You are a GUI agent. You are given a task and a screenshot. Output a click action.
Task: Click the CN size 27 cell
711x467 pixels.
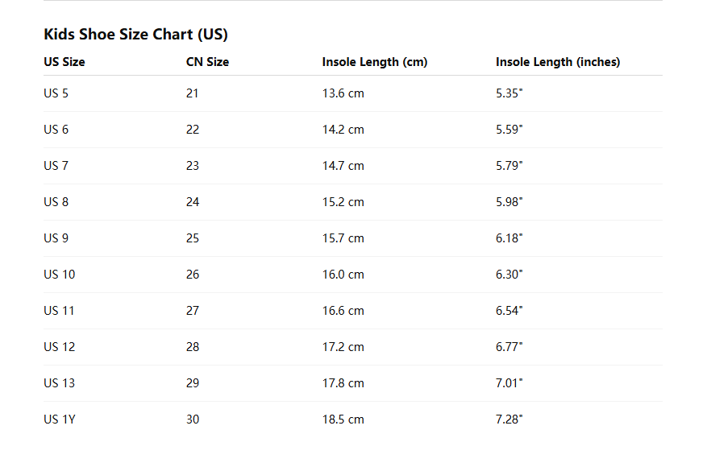click(193, 311)
